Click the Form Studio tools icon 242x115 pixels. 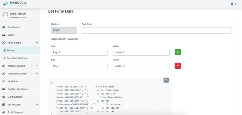(x=4, y=43)
